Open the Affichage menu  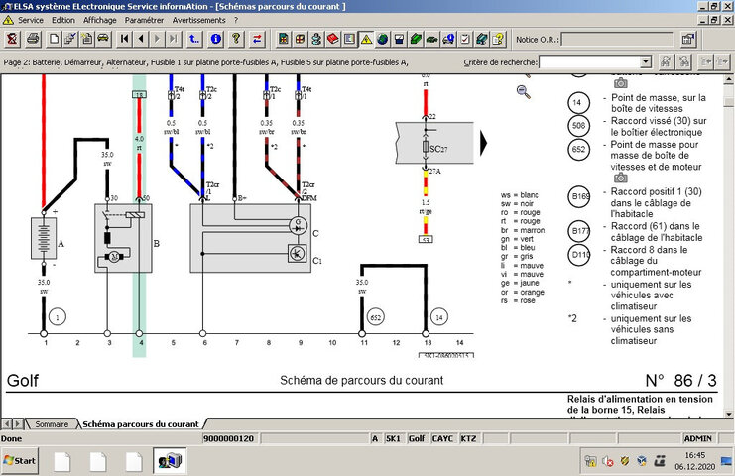pos(100,20)
